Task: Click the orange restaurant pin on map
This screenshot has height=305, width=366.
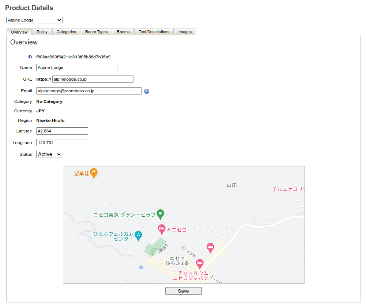Action: 94,173
